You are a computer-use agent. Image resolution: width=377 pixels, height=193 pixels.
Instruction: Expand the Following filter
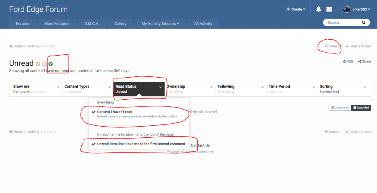tap(241, 89)
